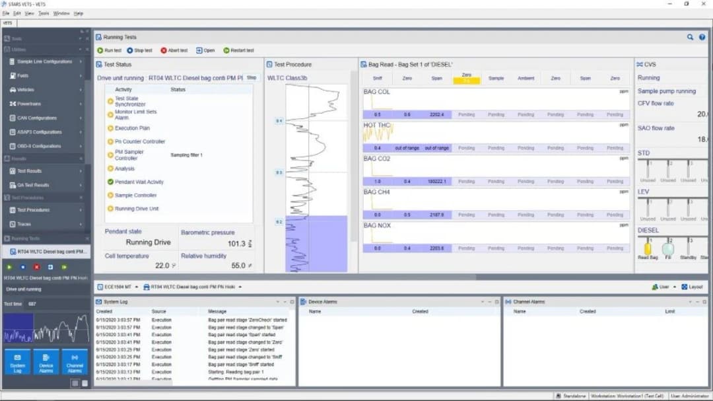
Task: Toggle the first STD bag valve
Action: point(648,168)
